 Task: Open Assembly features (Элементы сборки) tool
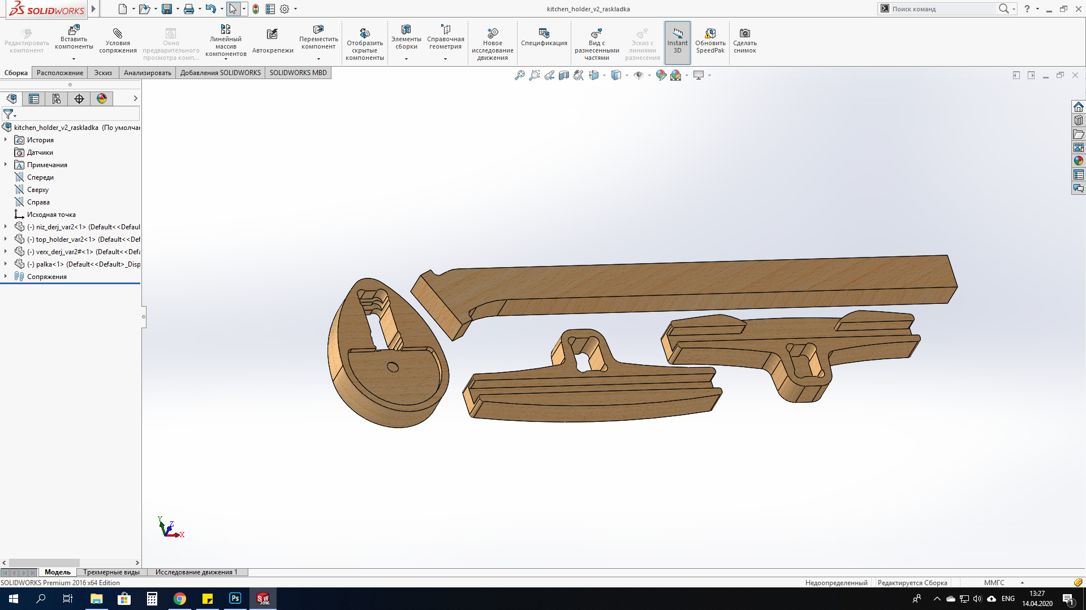click(406, 37)
